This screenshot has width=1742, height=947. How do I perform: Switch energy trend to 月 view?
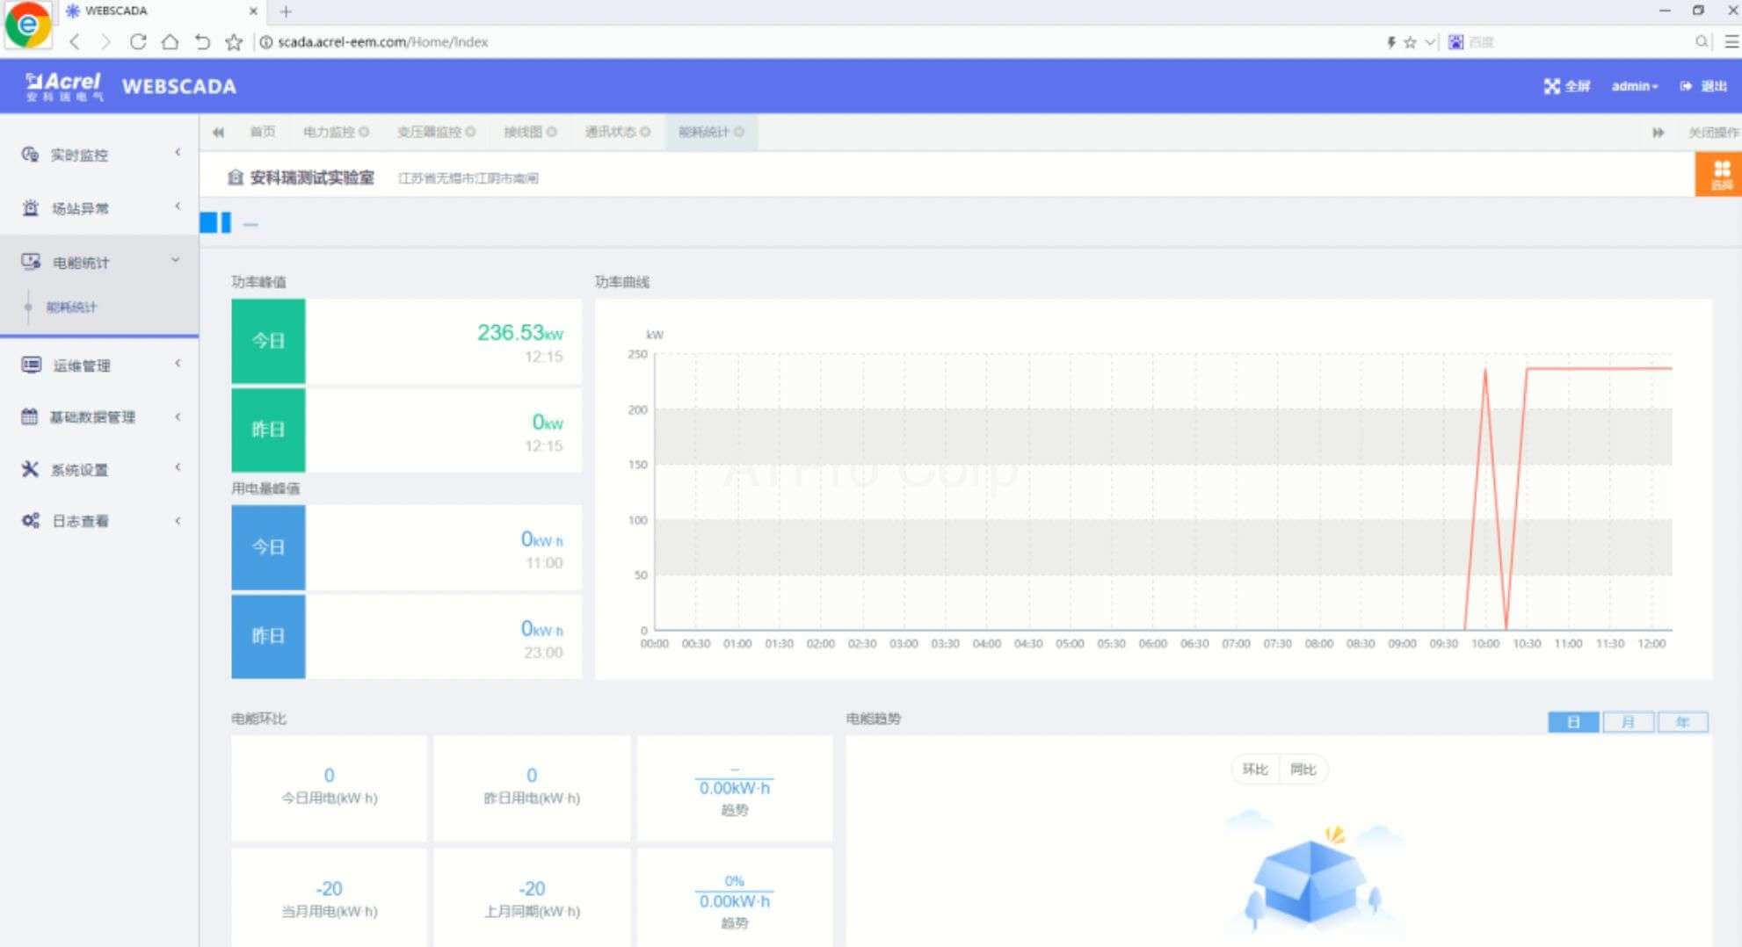(1628, 722)
